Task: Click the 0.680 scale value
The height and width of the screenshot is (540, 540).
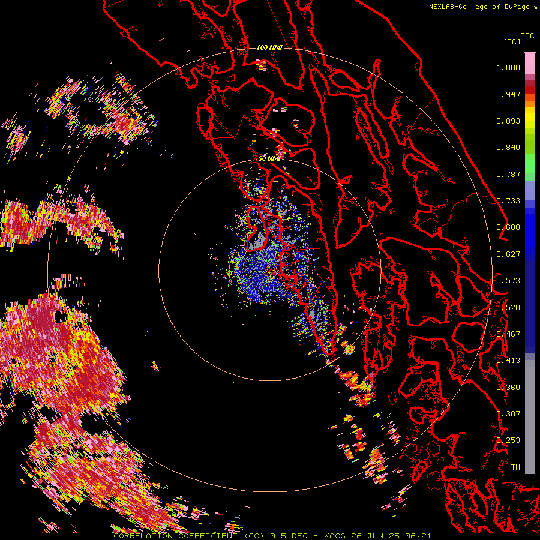Action: [x=508, y=227]
